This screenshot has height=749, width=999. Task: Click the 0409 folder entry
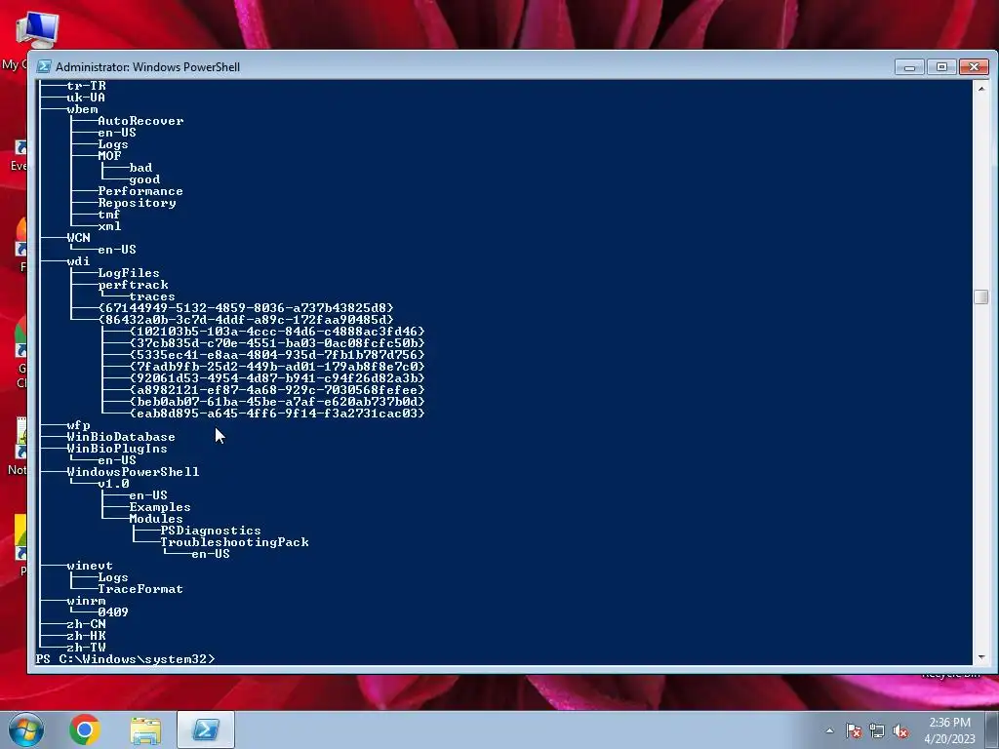[x=113, y=612]
